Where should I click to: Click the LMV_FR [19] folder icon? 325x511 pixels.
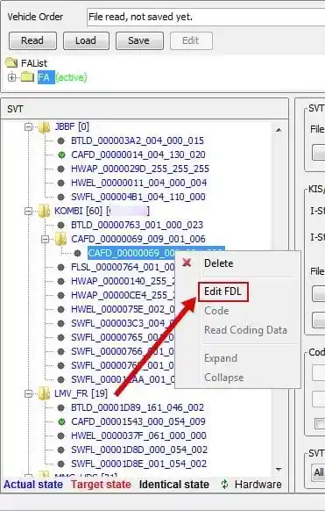(x=45, y=393)
